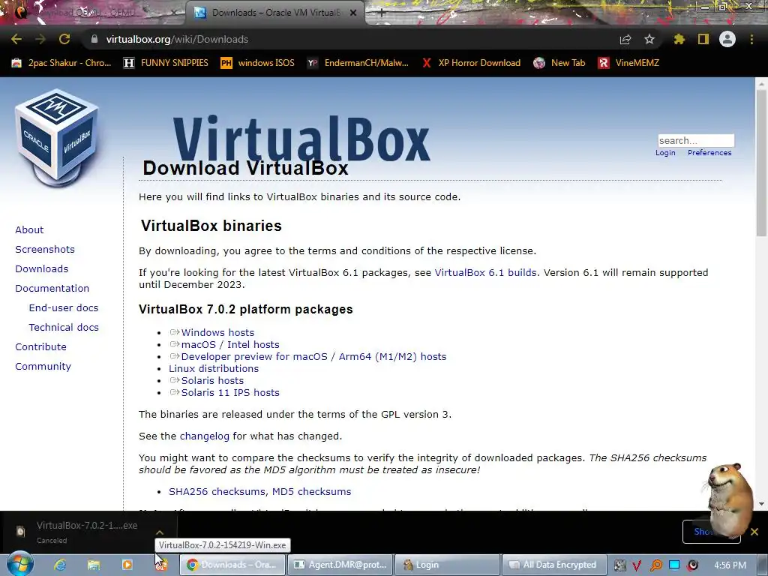
Task: Open the New Tab bookmark
Action: pyautogui.click(x=559, y=63)
